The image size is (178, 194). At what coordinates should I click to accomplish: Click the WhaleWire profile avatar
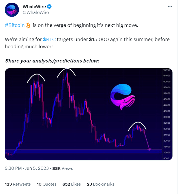pyautogui.click(x=12, y=10)
